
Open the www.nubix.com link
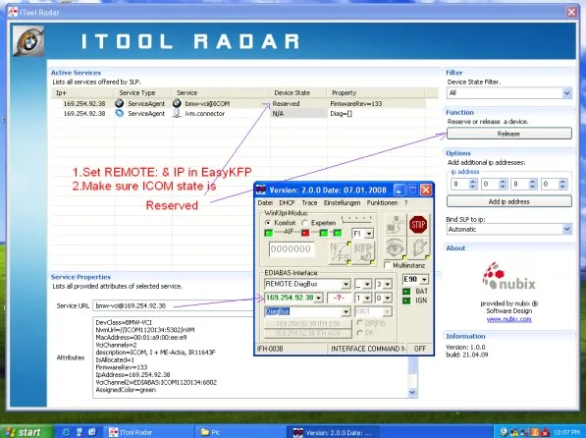tap(508, 319)
